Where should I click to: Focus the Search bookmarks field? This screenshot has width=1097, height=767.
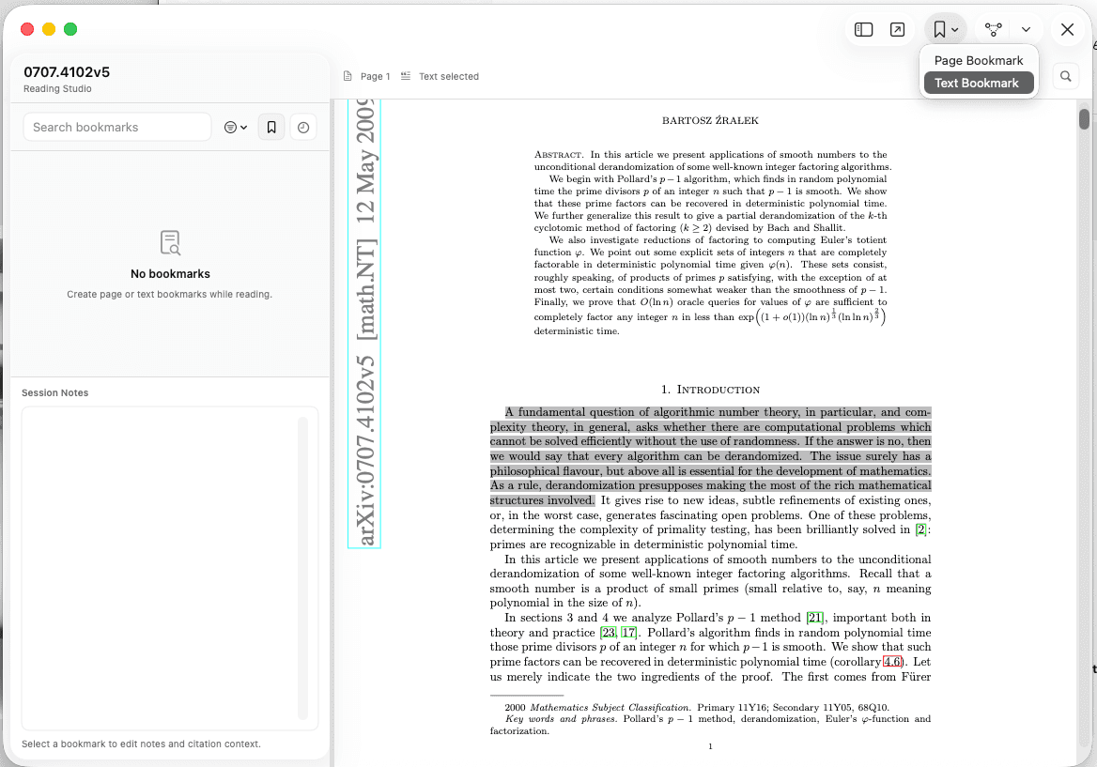(x=116, y=128)
